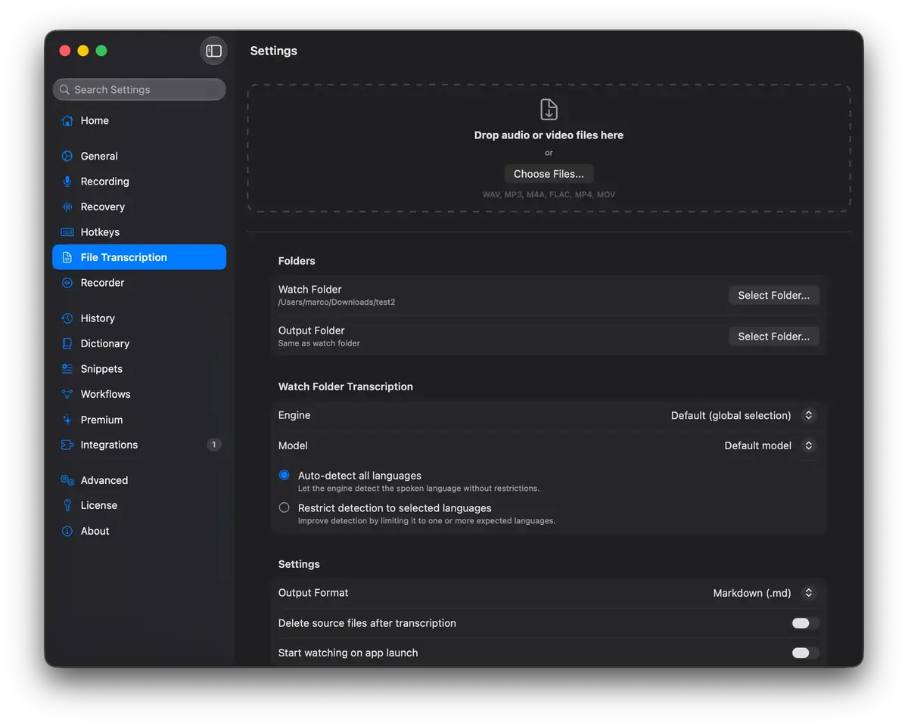
Task: Go to Recording settings
Action: point(139,181)
